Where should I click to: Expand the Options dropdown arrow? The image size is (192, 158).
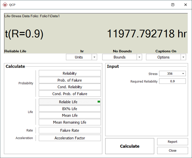(183, 57)
